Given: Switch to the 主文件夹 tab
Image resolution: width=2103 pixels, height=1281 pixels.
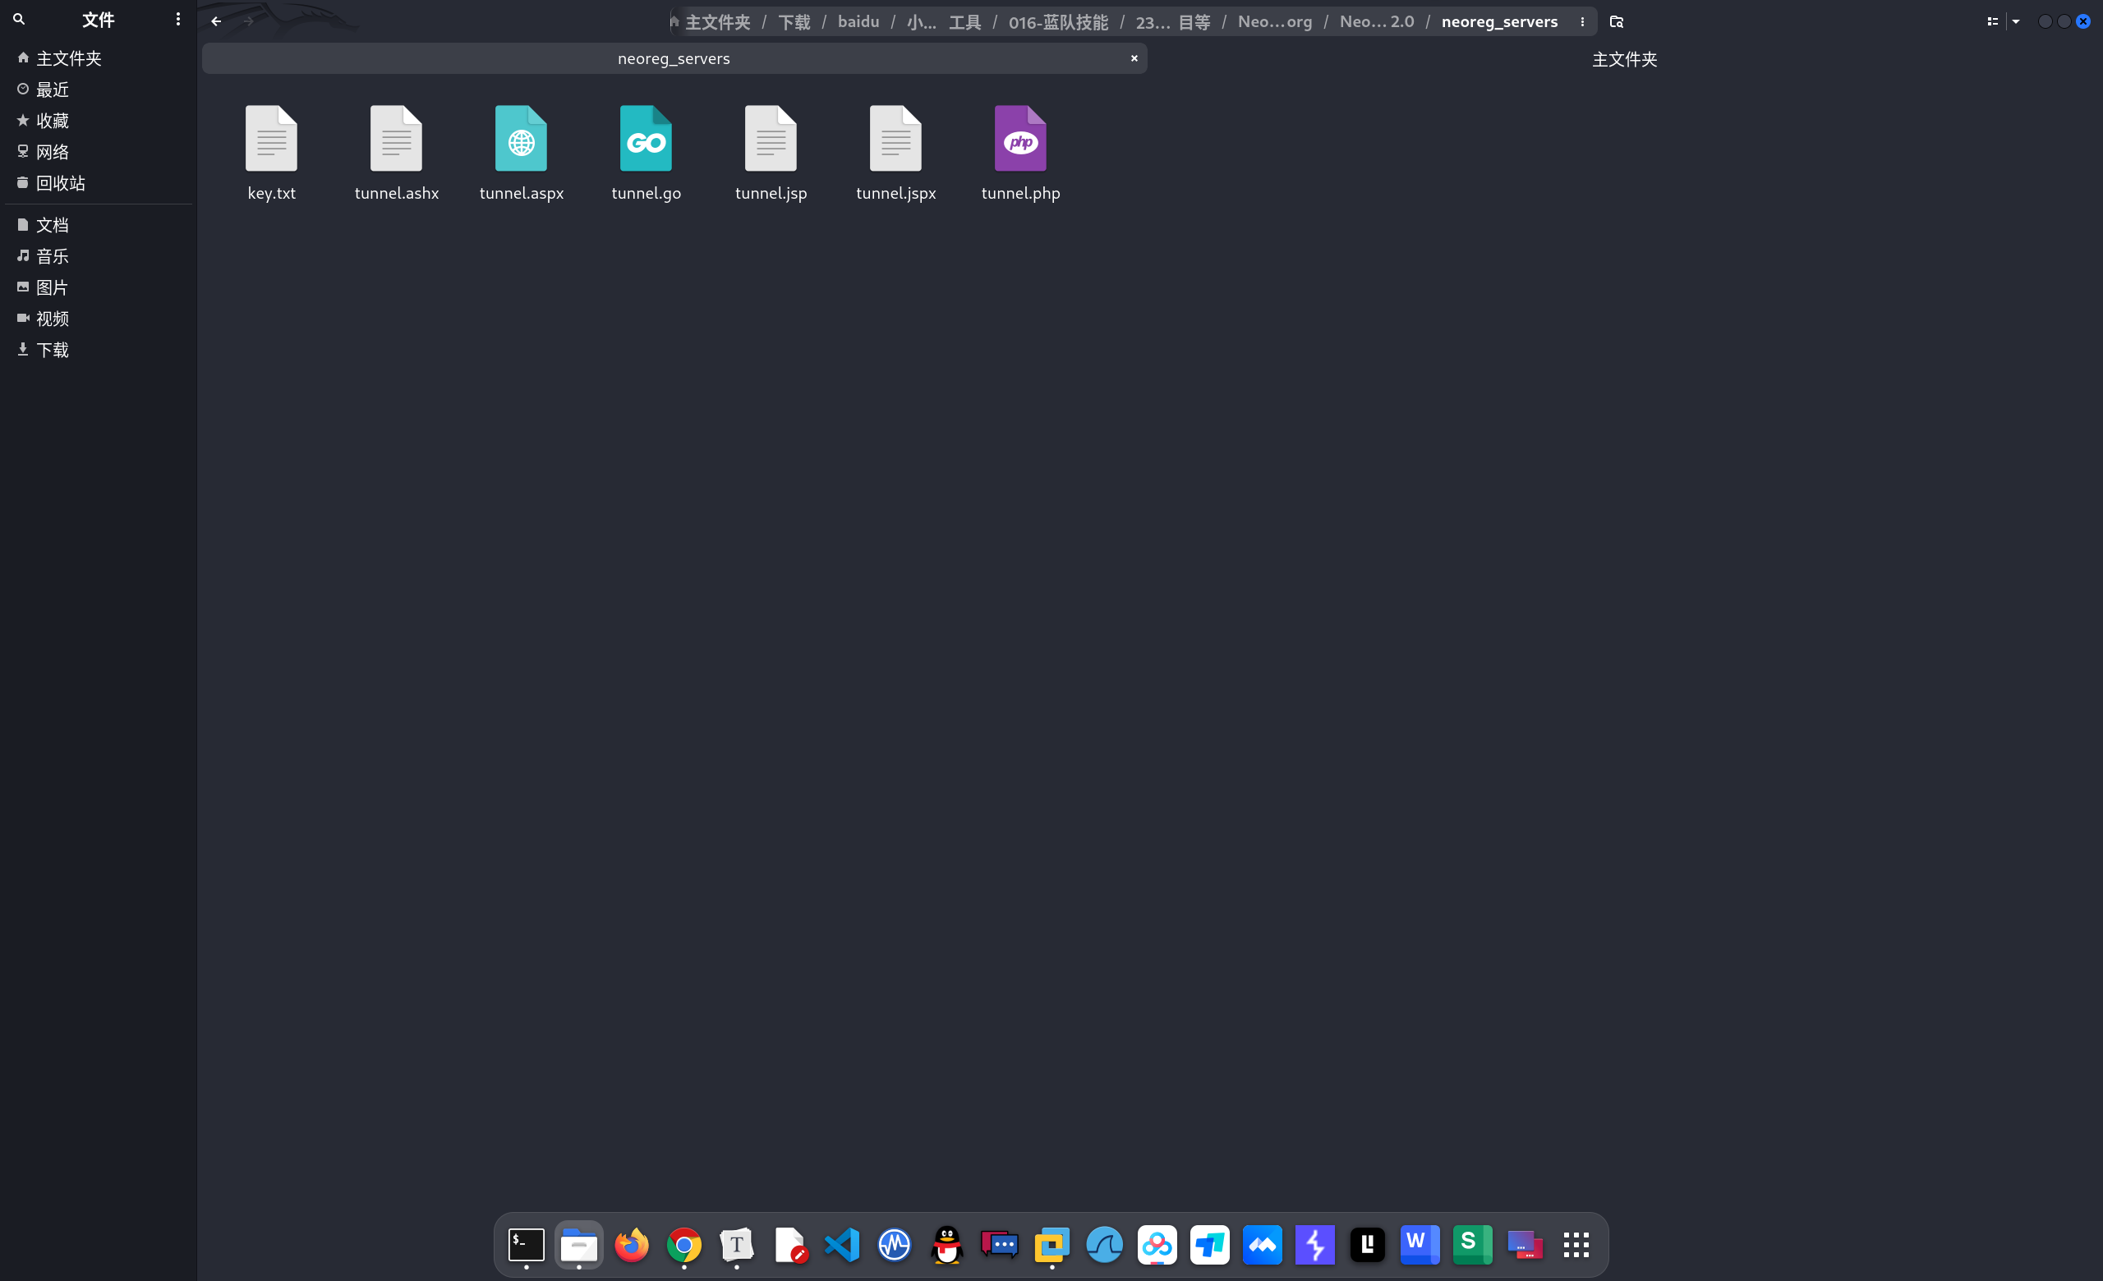Looking at the screenshot, I should tap(1624, 59).
